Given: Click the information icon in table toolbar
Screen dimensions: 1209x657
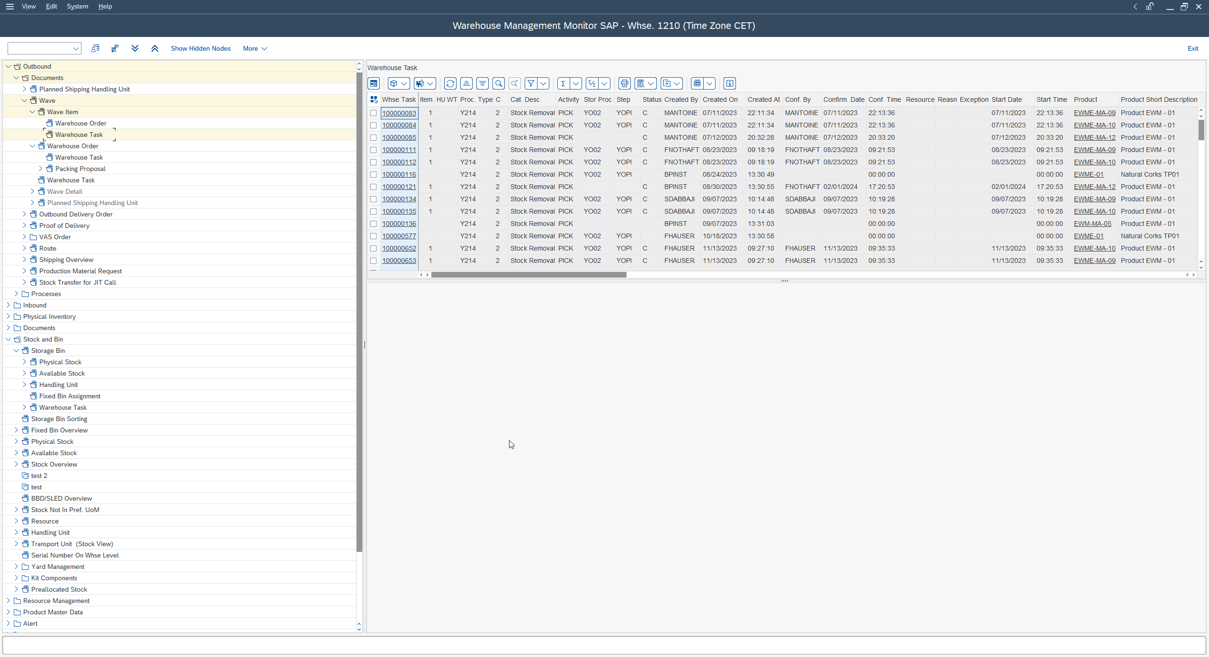Looking at the screenshot, I should (729, 83).
